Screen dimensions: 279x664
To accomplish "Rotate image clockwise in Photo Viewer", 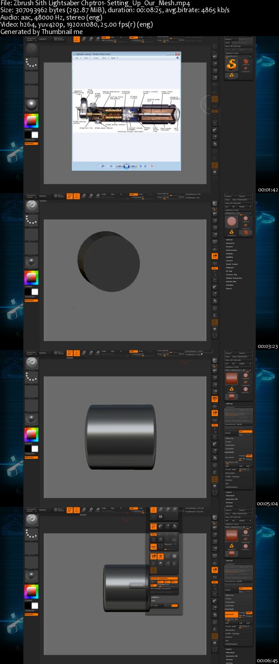I will [x=146, y=166].
